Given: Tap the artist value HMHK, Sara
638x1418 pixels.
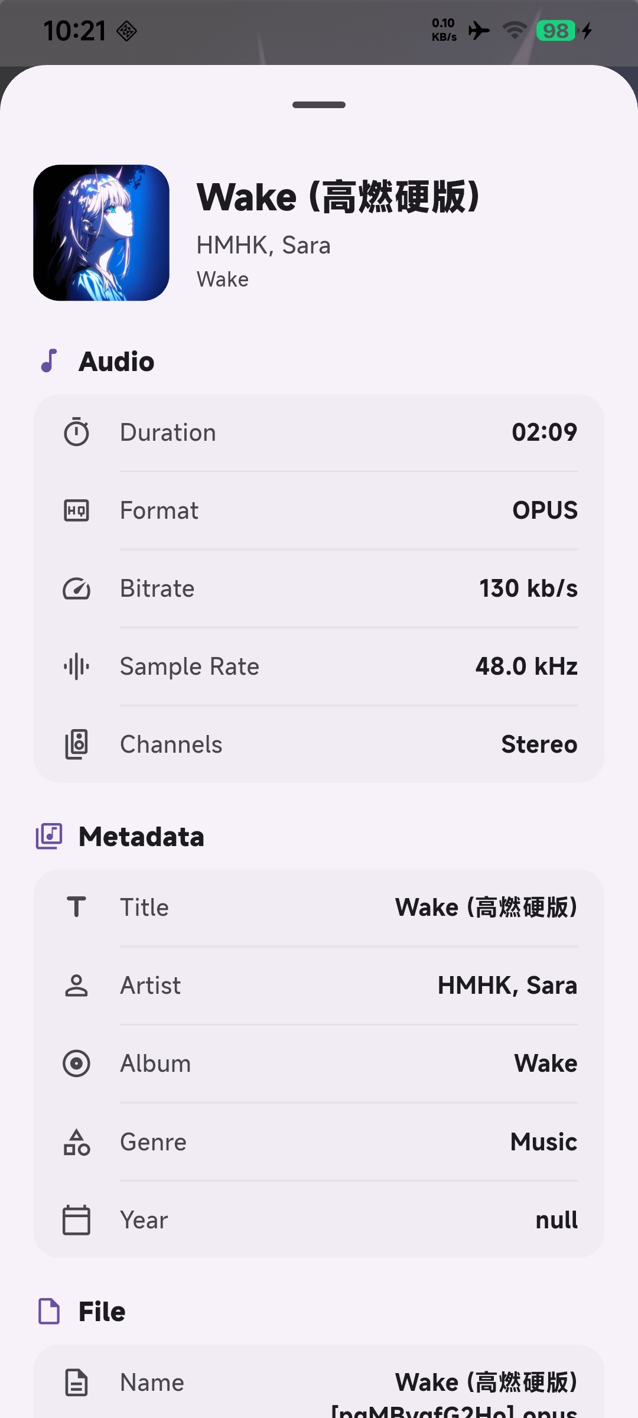Looking at the screenshot, I should click(507, 986).
